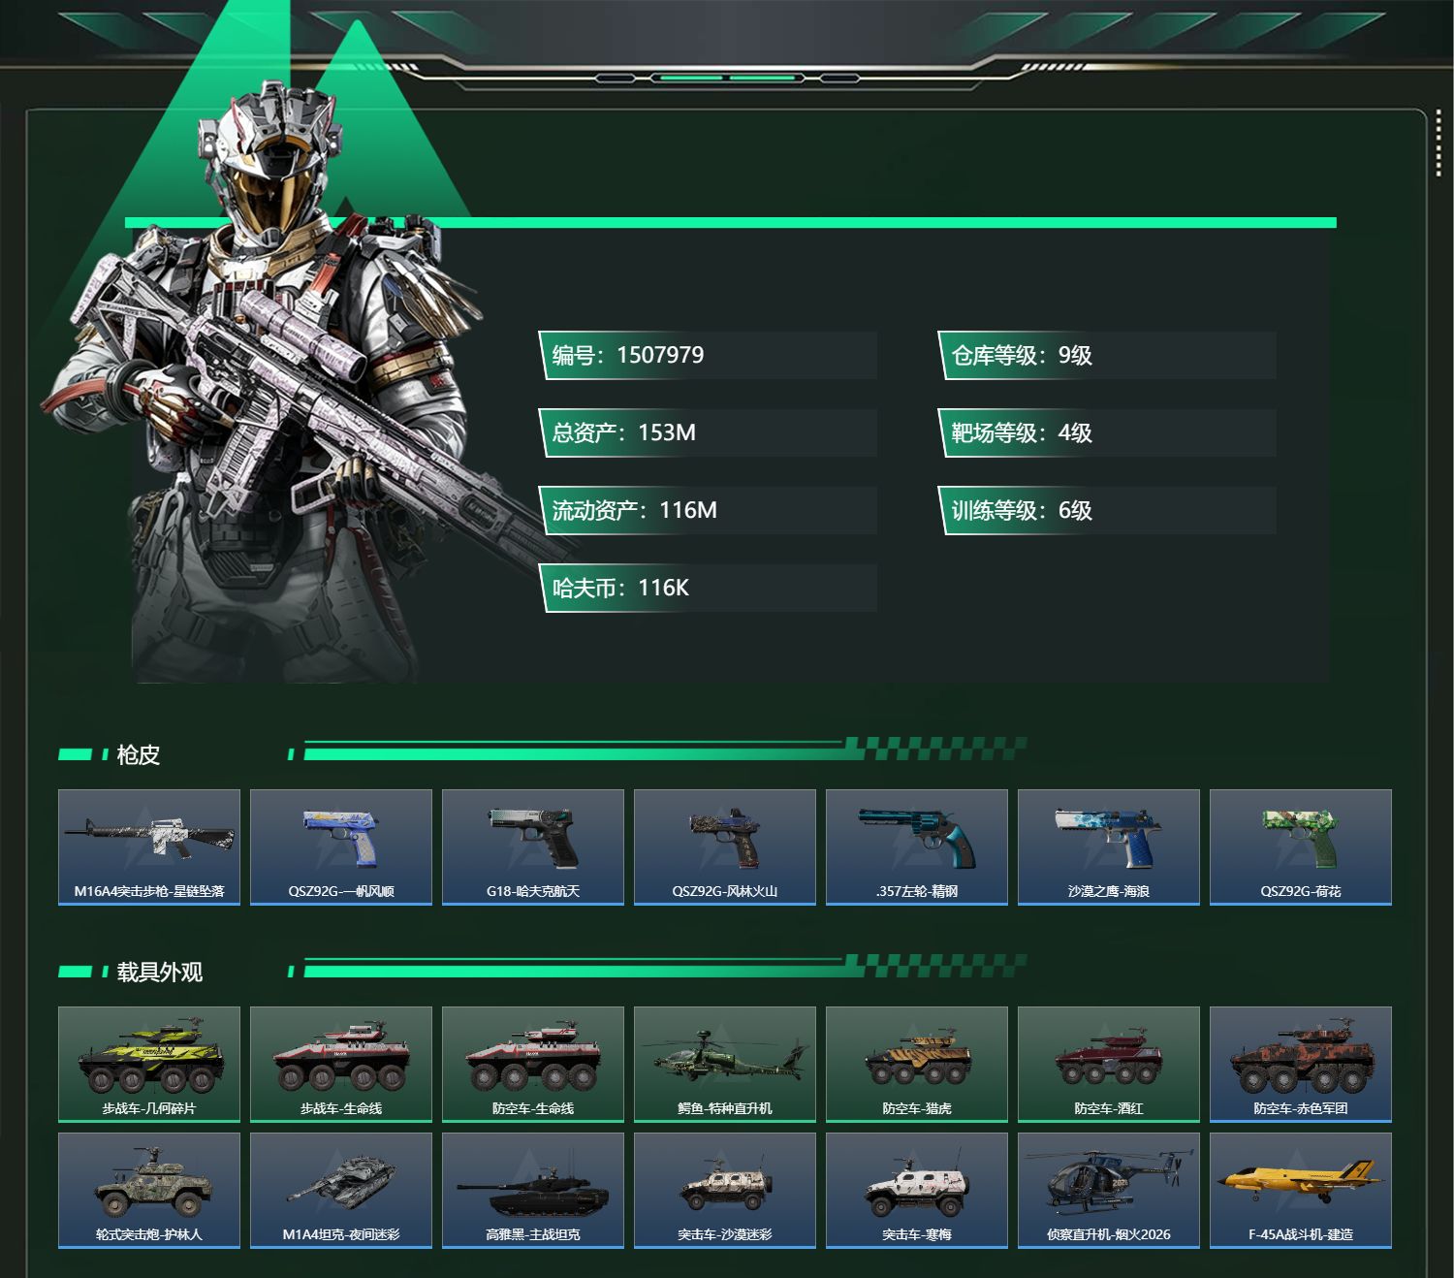Select the 侦察直升机-烟火2026 helicopter skin

(x=1109, y=1191)
